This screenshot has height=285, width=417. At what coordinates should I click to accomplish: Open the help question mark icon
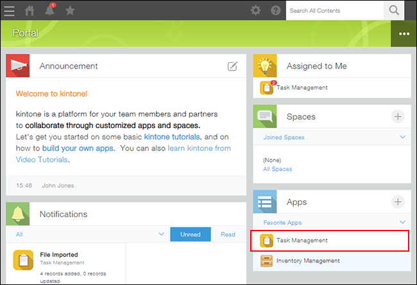pos(276,10)
